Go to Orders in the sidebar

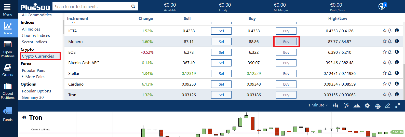click(x=8, y=70)
